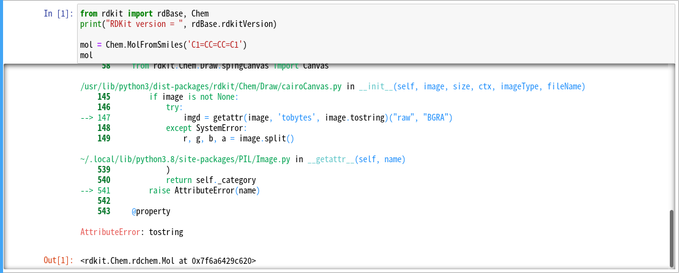
Task: Click the final 'mol' line in code cell
Action: pyautogui.click(x=87, y=55)
